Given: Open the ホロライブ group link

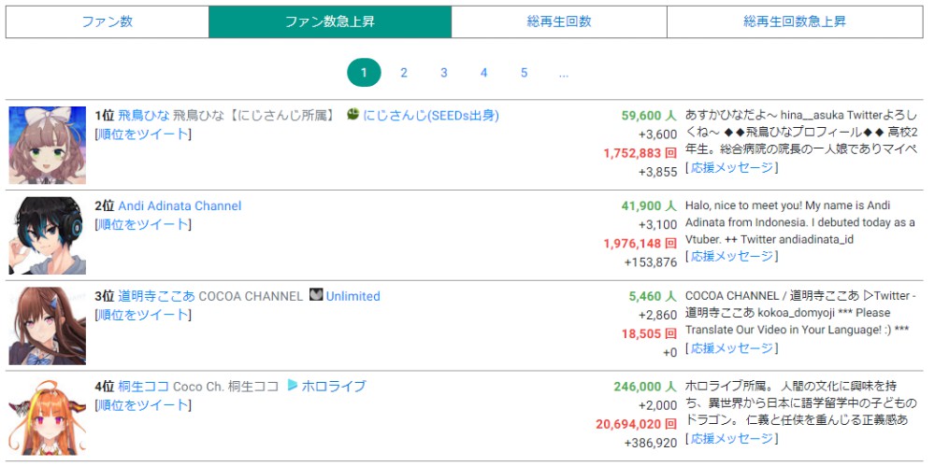Looking at the screenshot, I should [334, 386].
